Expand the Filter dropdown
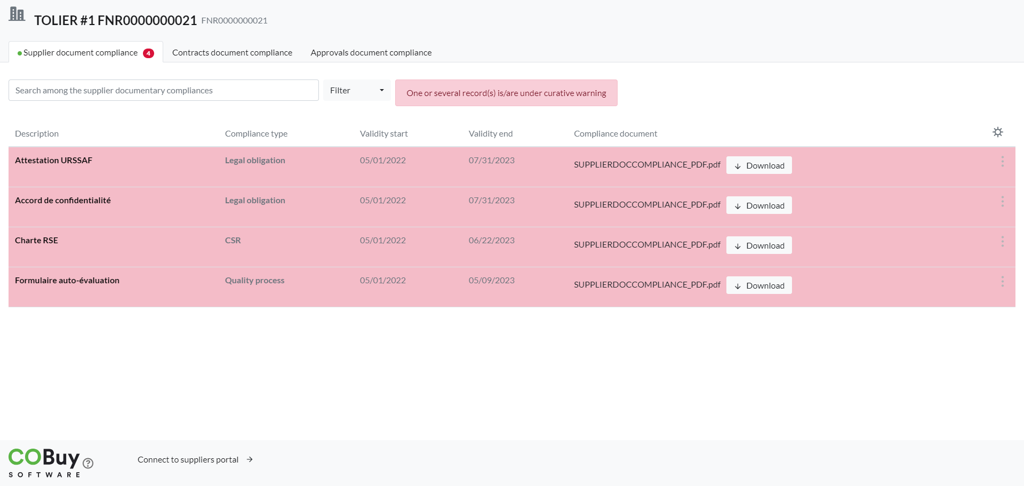The height and width of the screenshot is (486, 1024). click(357, 91)
